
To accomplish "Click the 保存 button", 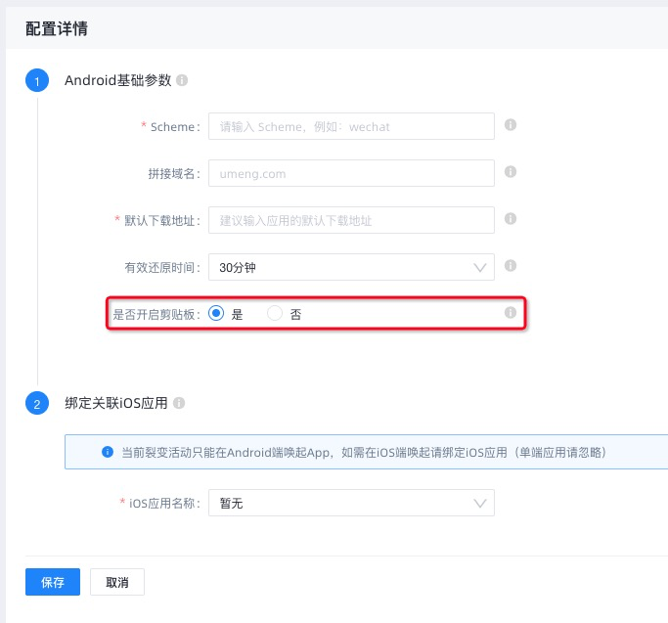I will 53,582.
